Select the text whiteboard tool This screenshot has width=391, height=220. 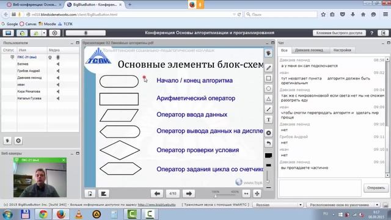[x=269, y=120]
